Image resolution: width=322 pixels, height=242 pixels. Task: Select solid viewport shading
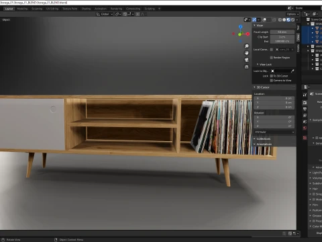(x=284, y=19)
